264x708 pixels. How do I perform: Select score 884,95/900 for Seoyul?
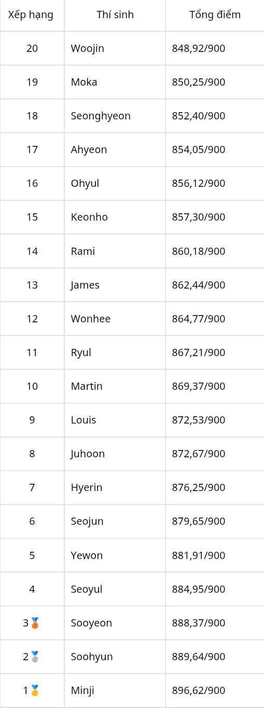(199, 589)
